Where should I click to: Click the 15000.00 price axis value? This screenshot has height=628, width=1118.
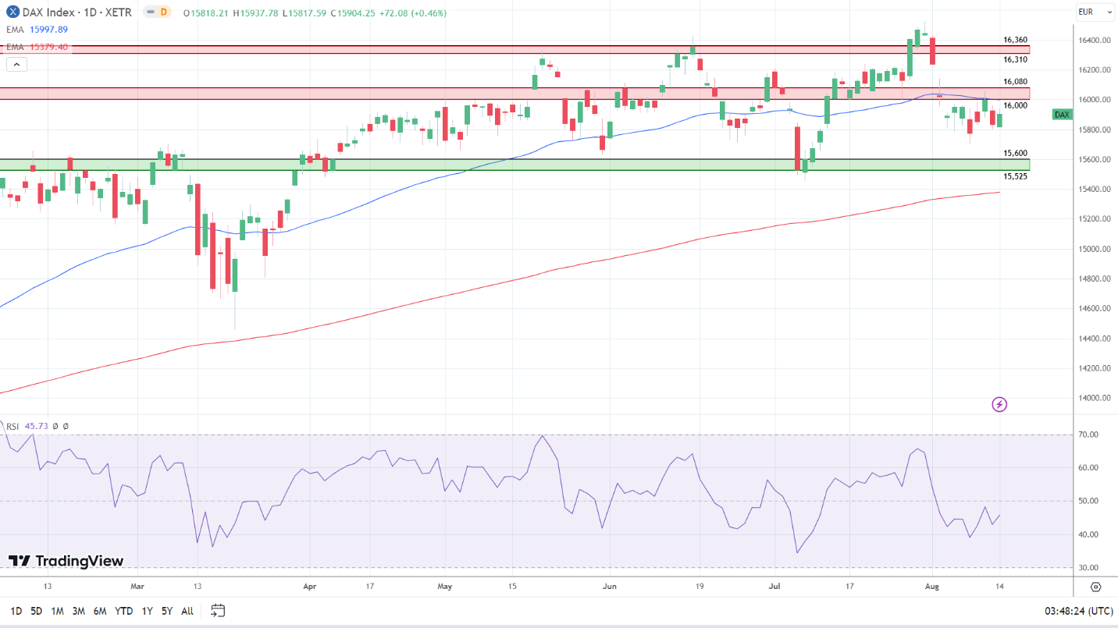1095,249
